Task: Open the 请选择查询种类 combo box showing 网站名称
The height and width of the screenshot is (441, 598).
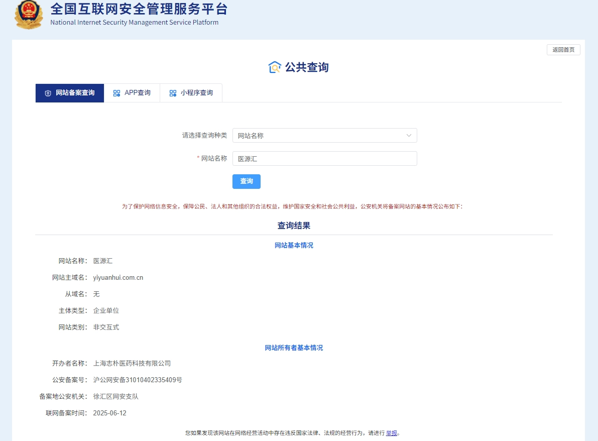Action: point(321,136)
